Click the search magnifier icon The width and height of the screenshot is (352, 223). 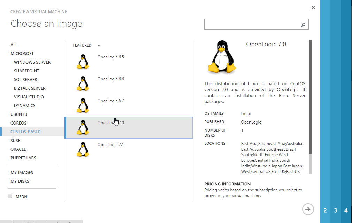coord(303,25)
